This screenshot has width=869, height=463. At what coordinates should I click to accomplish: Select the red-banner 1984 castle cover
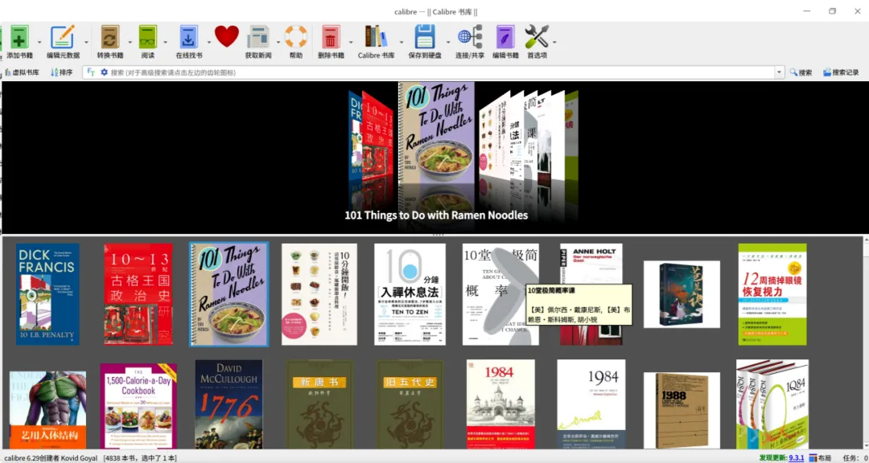tap(500, 404)
